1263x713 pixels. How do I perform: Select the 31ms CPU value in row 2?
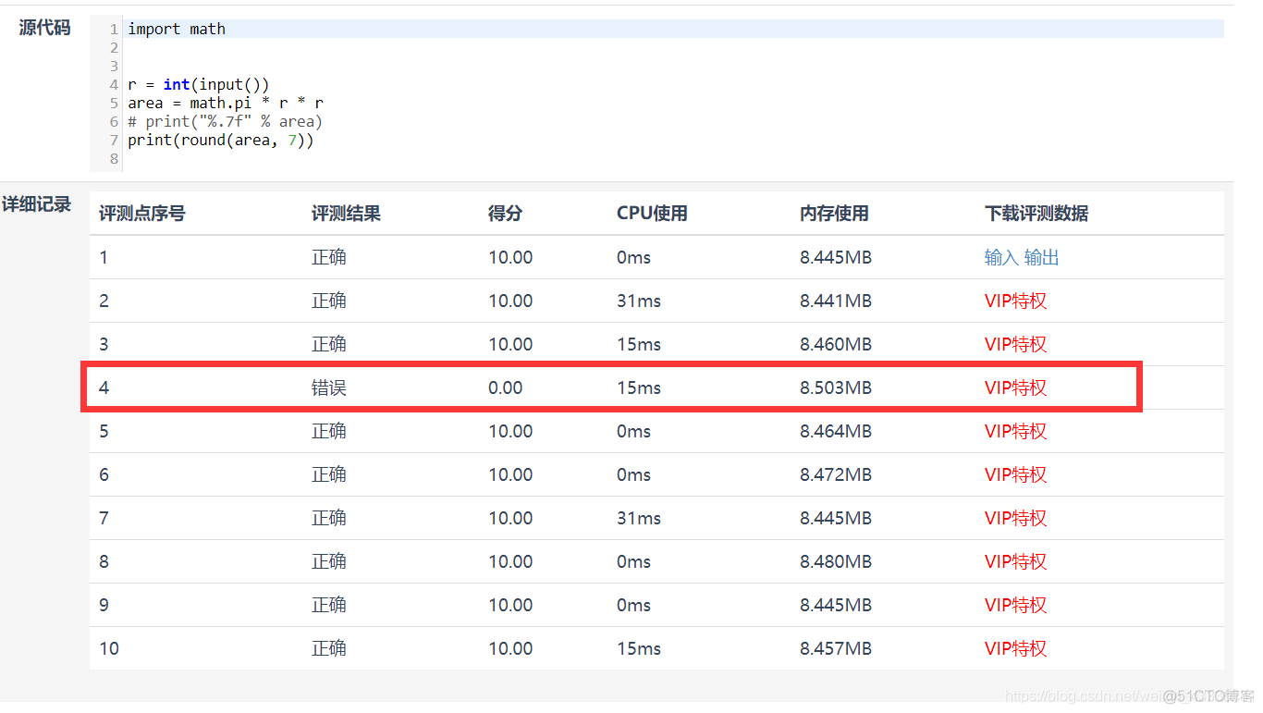click(x=639, y=301)
